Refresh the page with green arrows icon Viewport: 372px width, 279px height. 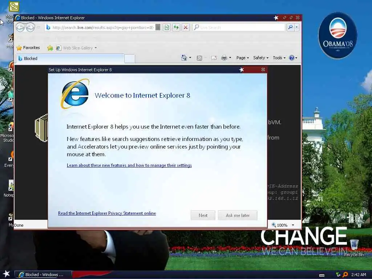pyautogui.click(x=176, y=27)
